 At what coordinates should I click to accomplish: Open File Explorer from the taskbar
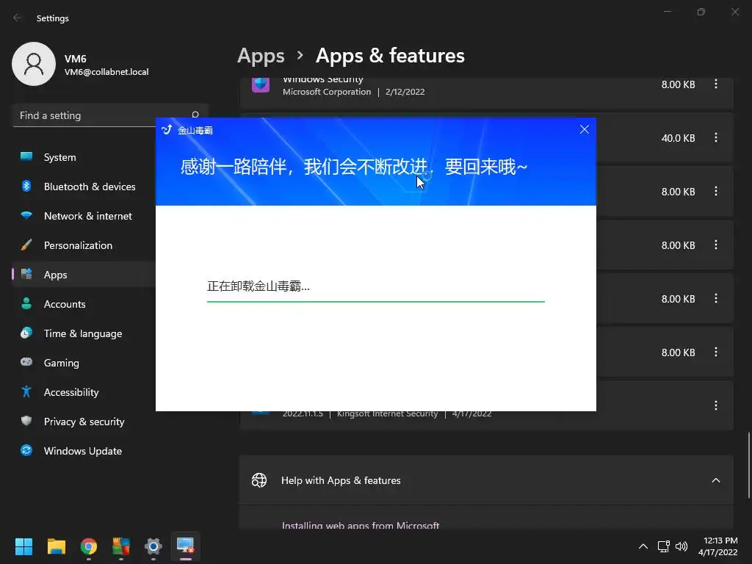56,546
